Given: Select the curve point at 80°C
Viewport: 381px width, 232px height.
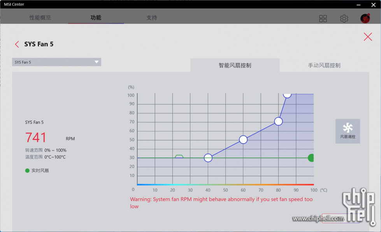Looking at the screenshot, I should coord(279,121).
